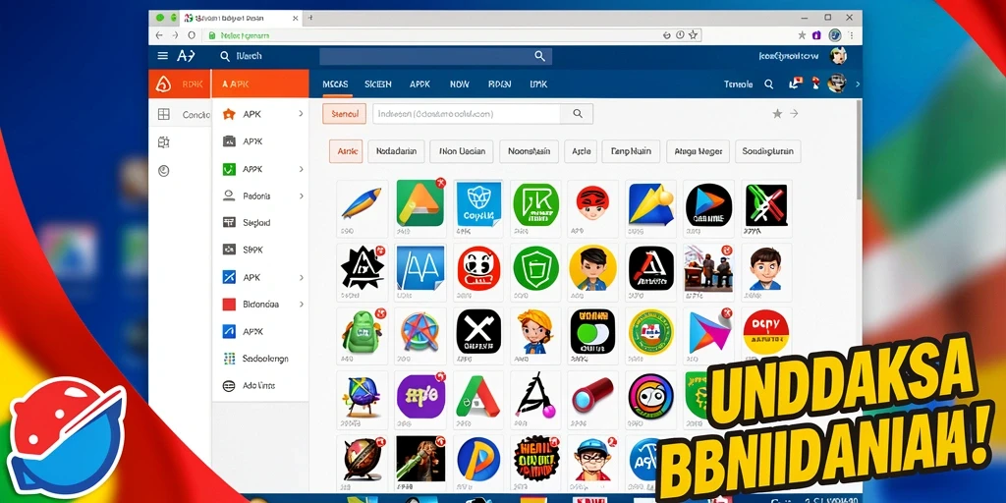Open the black app with colorful play triangle
1006x503 pixels.
(x=708, y=204)
